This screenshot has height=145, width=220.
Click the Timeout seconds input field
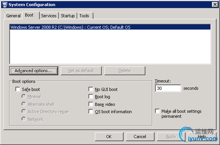[168, 88]
